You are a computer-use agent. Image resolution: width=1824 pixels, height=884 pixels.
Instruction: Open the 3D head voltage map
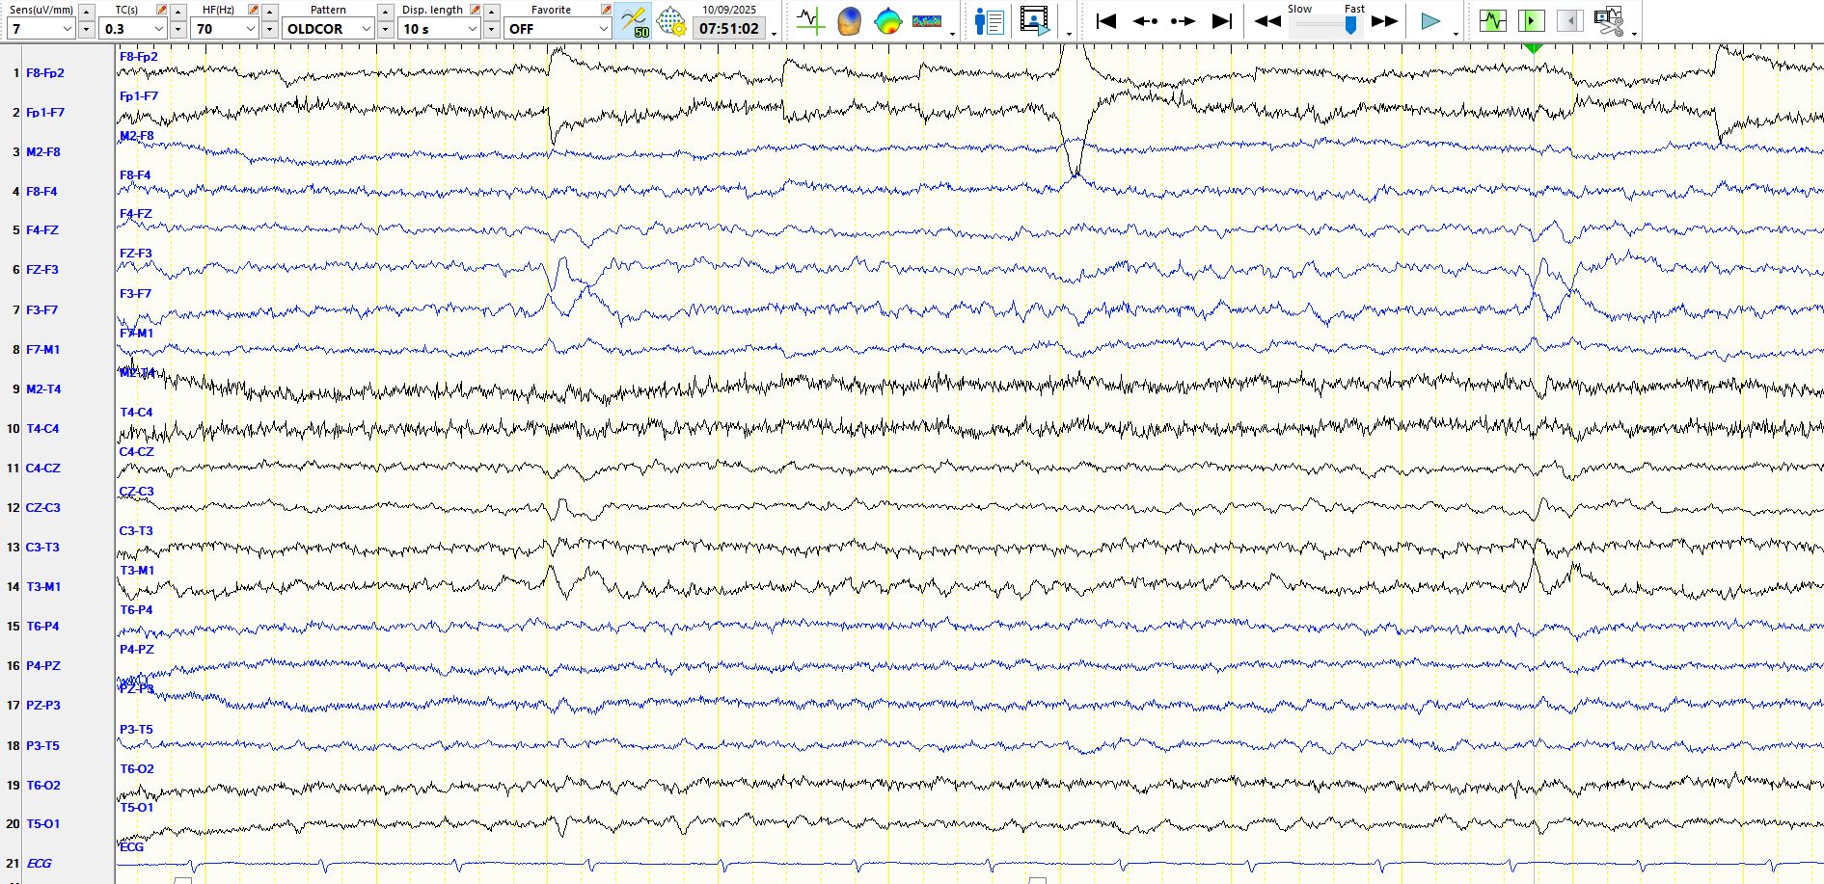[849, 21]
